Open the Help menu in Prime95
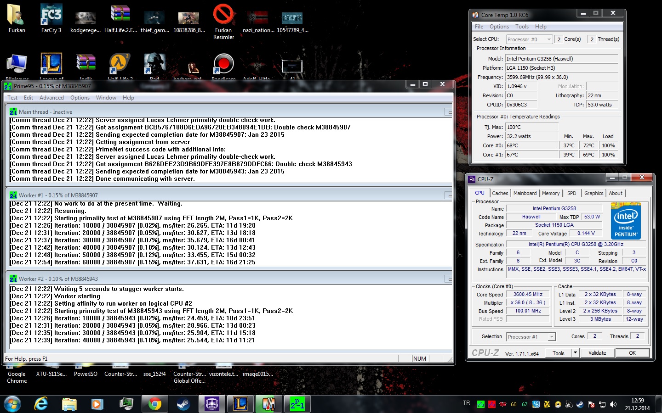 [128, 98]
